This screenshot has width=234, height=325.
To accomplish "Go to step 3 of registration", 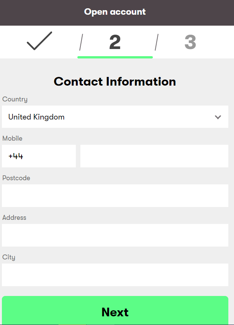I will 190,42.
